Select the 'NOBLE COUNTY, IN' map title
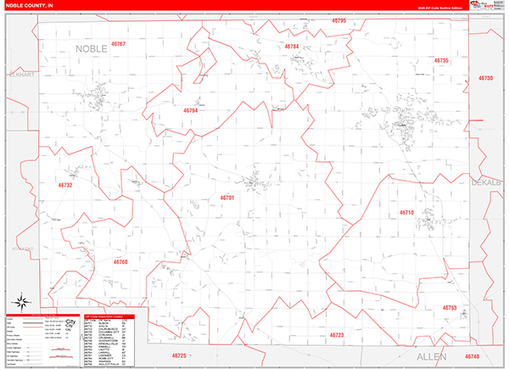Screen dimensions: 509x369 [29, 6]
